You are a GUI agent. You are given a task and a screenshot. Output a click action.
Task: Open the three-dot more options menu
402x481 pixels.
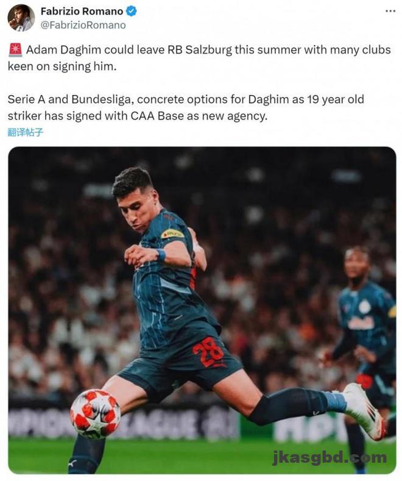coord(390,11)
